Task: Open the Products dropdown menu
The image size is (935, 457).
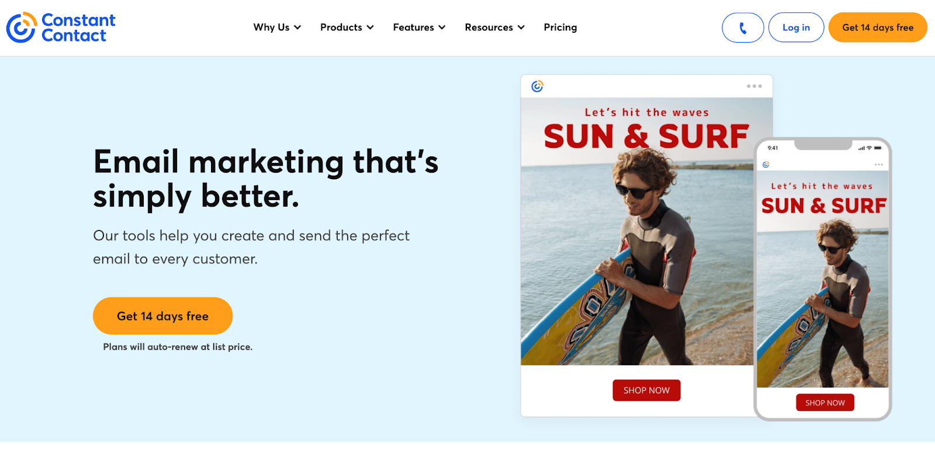Action: point(347,27)
